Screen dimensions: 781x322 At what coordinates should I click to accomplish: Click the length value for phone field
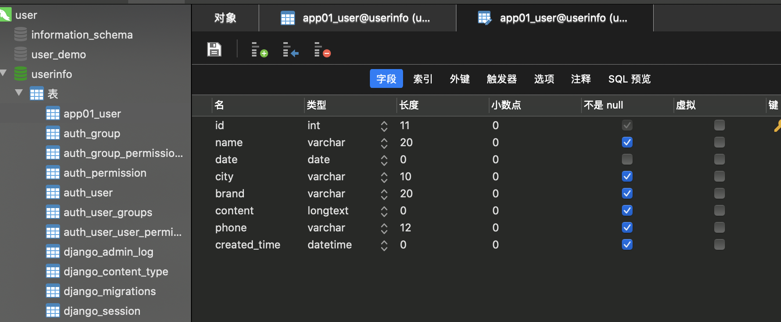(405, 228)
